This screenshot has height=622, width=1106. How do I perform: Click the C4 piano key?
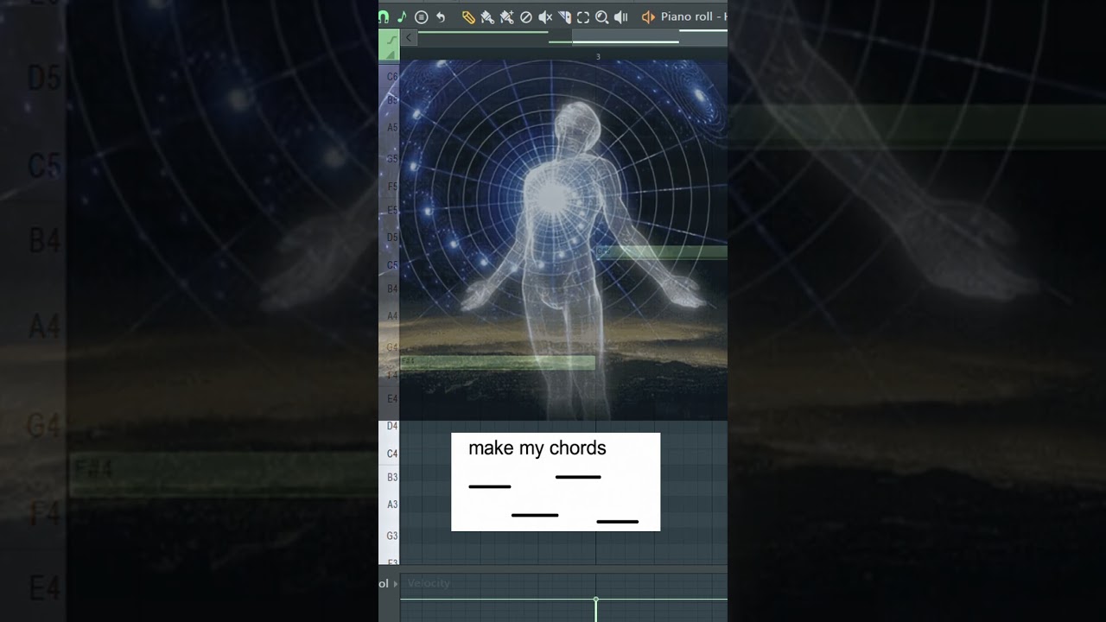click(390, 454)
